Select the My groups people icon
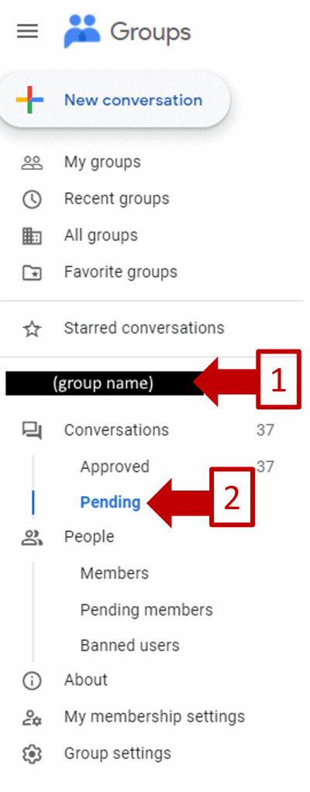This screenshot has width=310, height=792. click(32, 163)
